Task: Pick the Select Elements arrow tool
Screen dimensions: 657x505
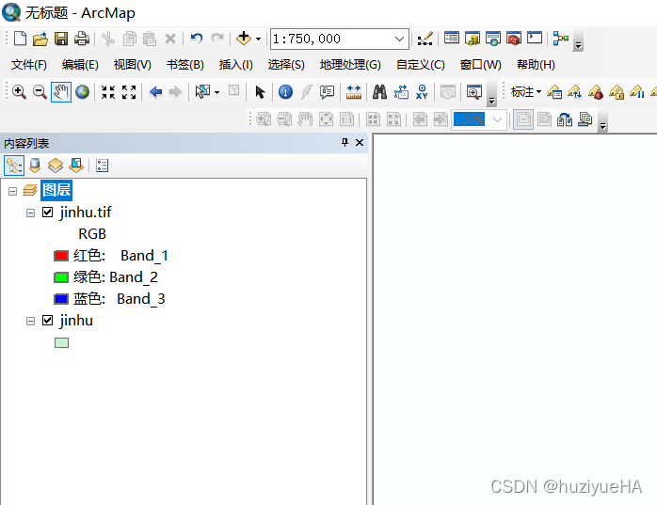Action: (x=260, y=92)
